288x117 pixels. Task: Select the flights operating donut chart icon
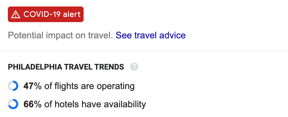pyautogui.click(x=13, y=86)
